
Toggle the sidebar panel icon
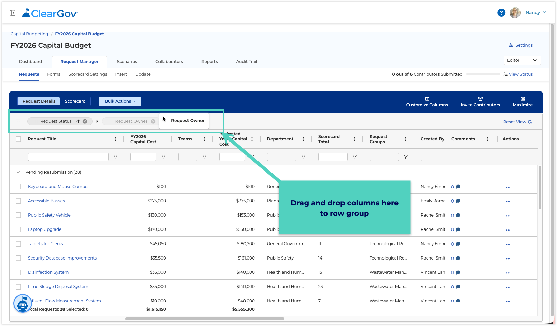[x=12, y=13]
